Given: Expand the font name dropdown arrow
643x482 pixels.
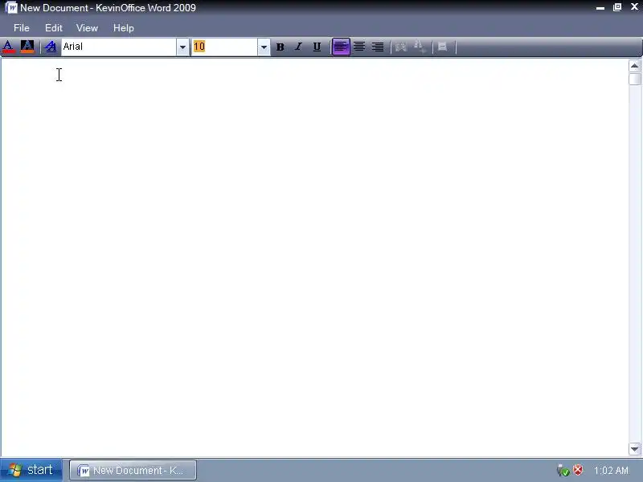Looking at the screenshot, I should 182,47.
